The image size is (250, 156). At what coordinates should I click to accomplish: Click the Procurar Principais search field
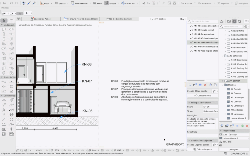203,21
